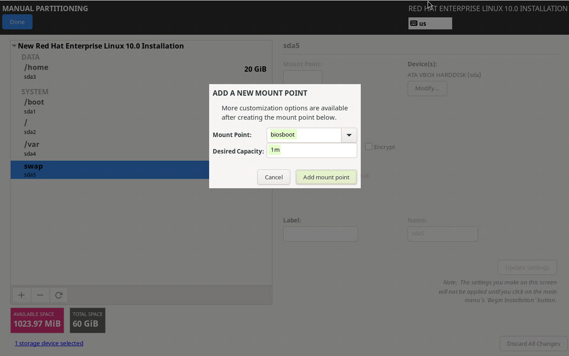The width and height of the screenshot is (569, 356).
Task: Click Update Settings button
Action: pyautogui.click(x=527, y=267)
